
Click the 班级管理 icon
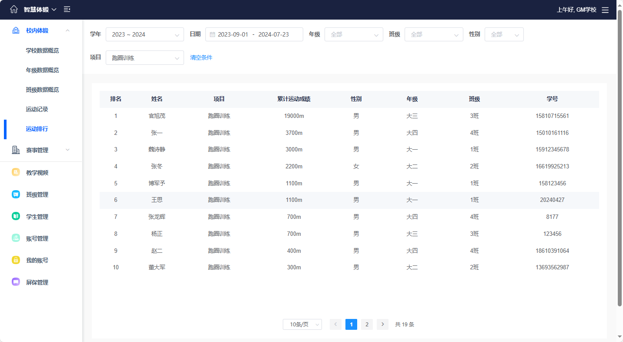pyautogui.click(x=16, y=194)
